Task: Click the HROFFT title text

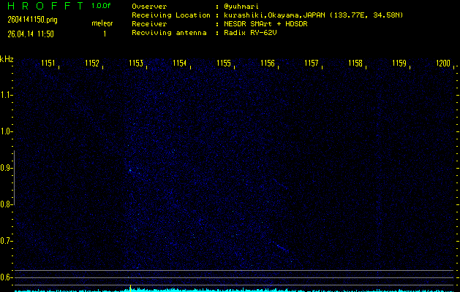Action: pos(43,6)
